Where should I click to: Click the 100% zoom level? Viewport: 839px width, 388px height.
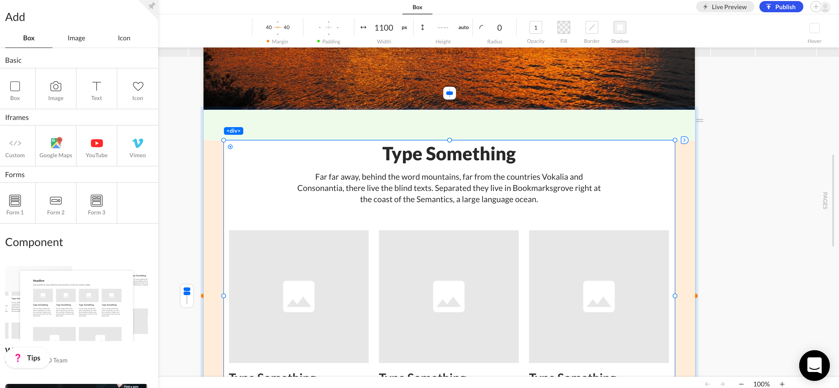pyautogui.click(x=761, y=384)
